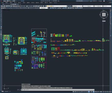Image resolution: width=112 pixels, height=93 pixels.
Task: Toggle grid display in status bar
Action: [76, 92]
